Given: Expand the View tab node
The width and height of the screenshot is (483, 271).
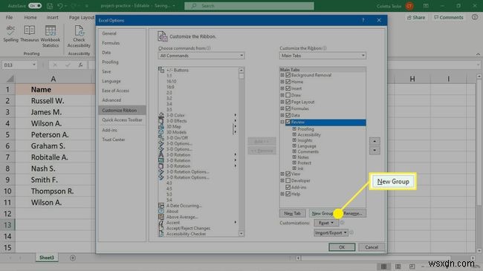Looking at the screenshot, I should coord(282,174).
